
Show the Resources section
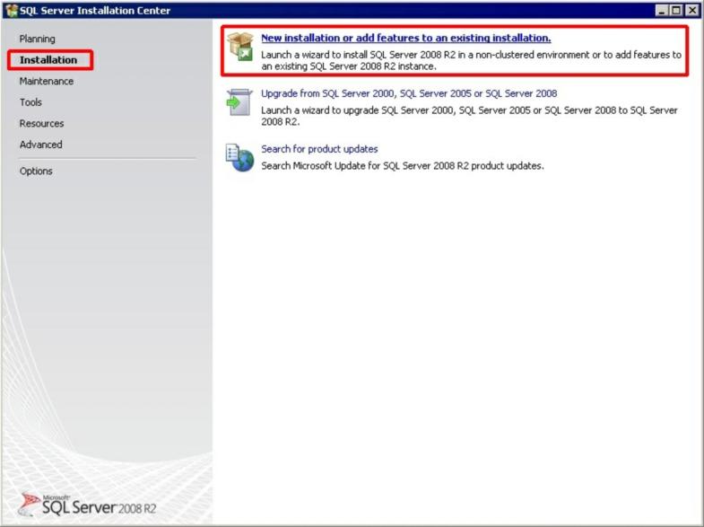tap(41, 124)
